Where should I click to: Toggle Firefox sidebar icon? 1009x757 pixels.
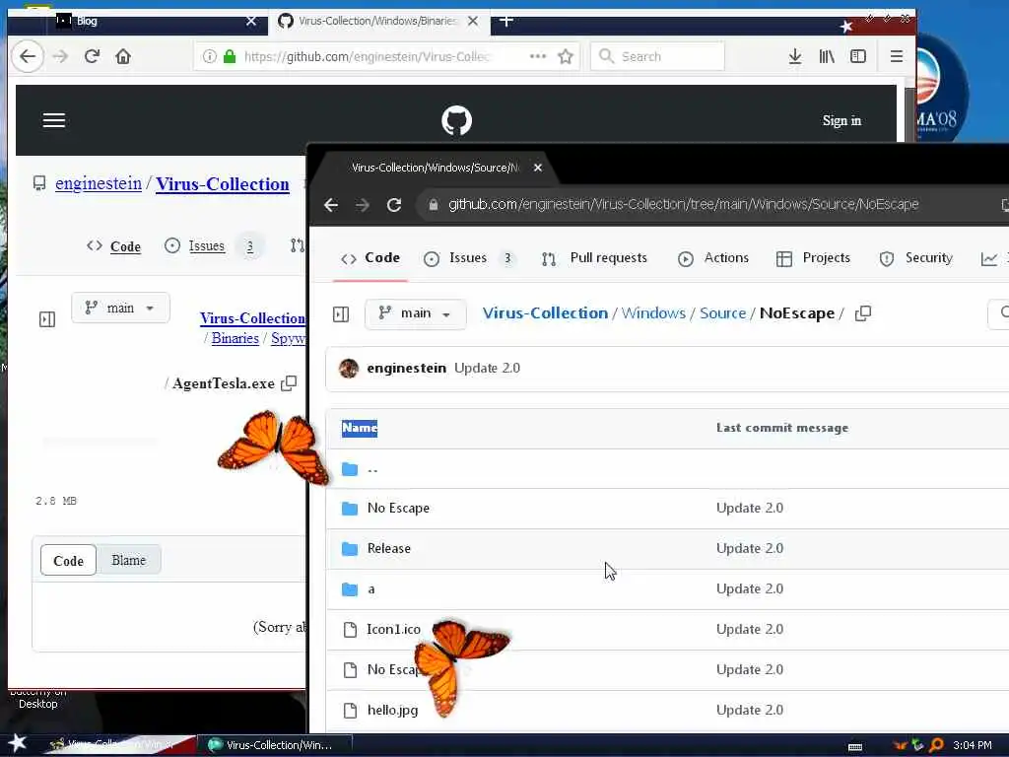tap(858, 56)
